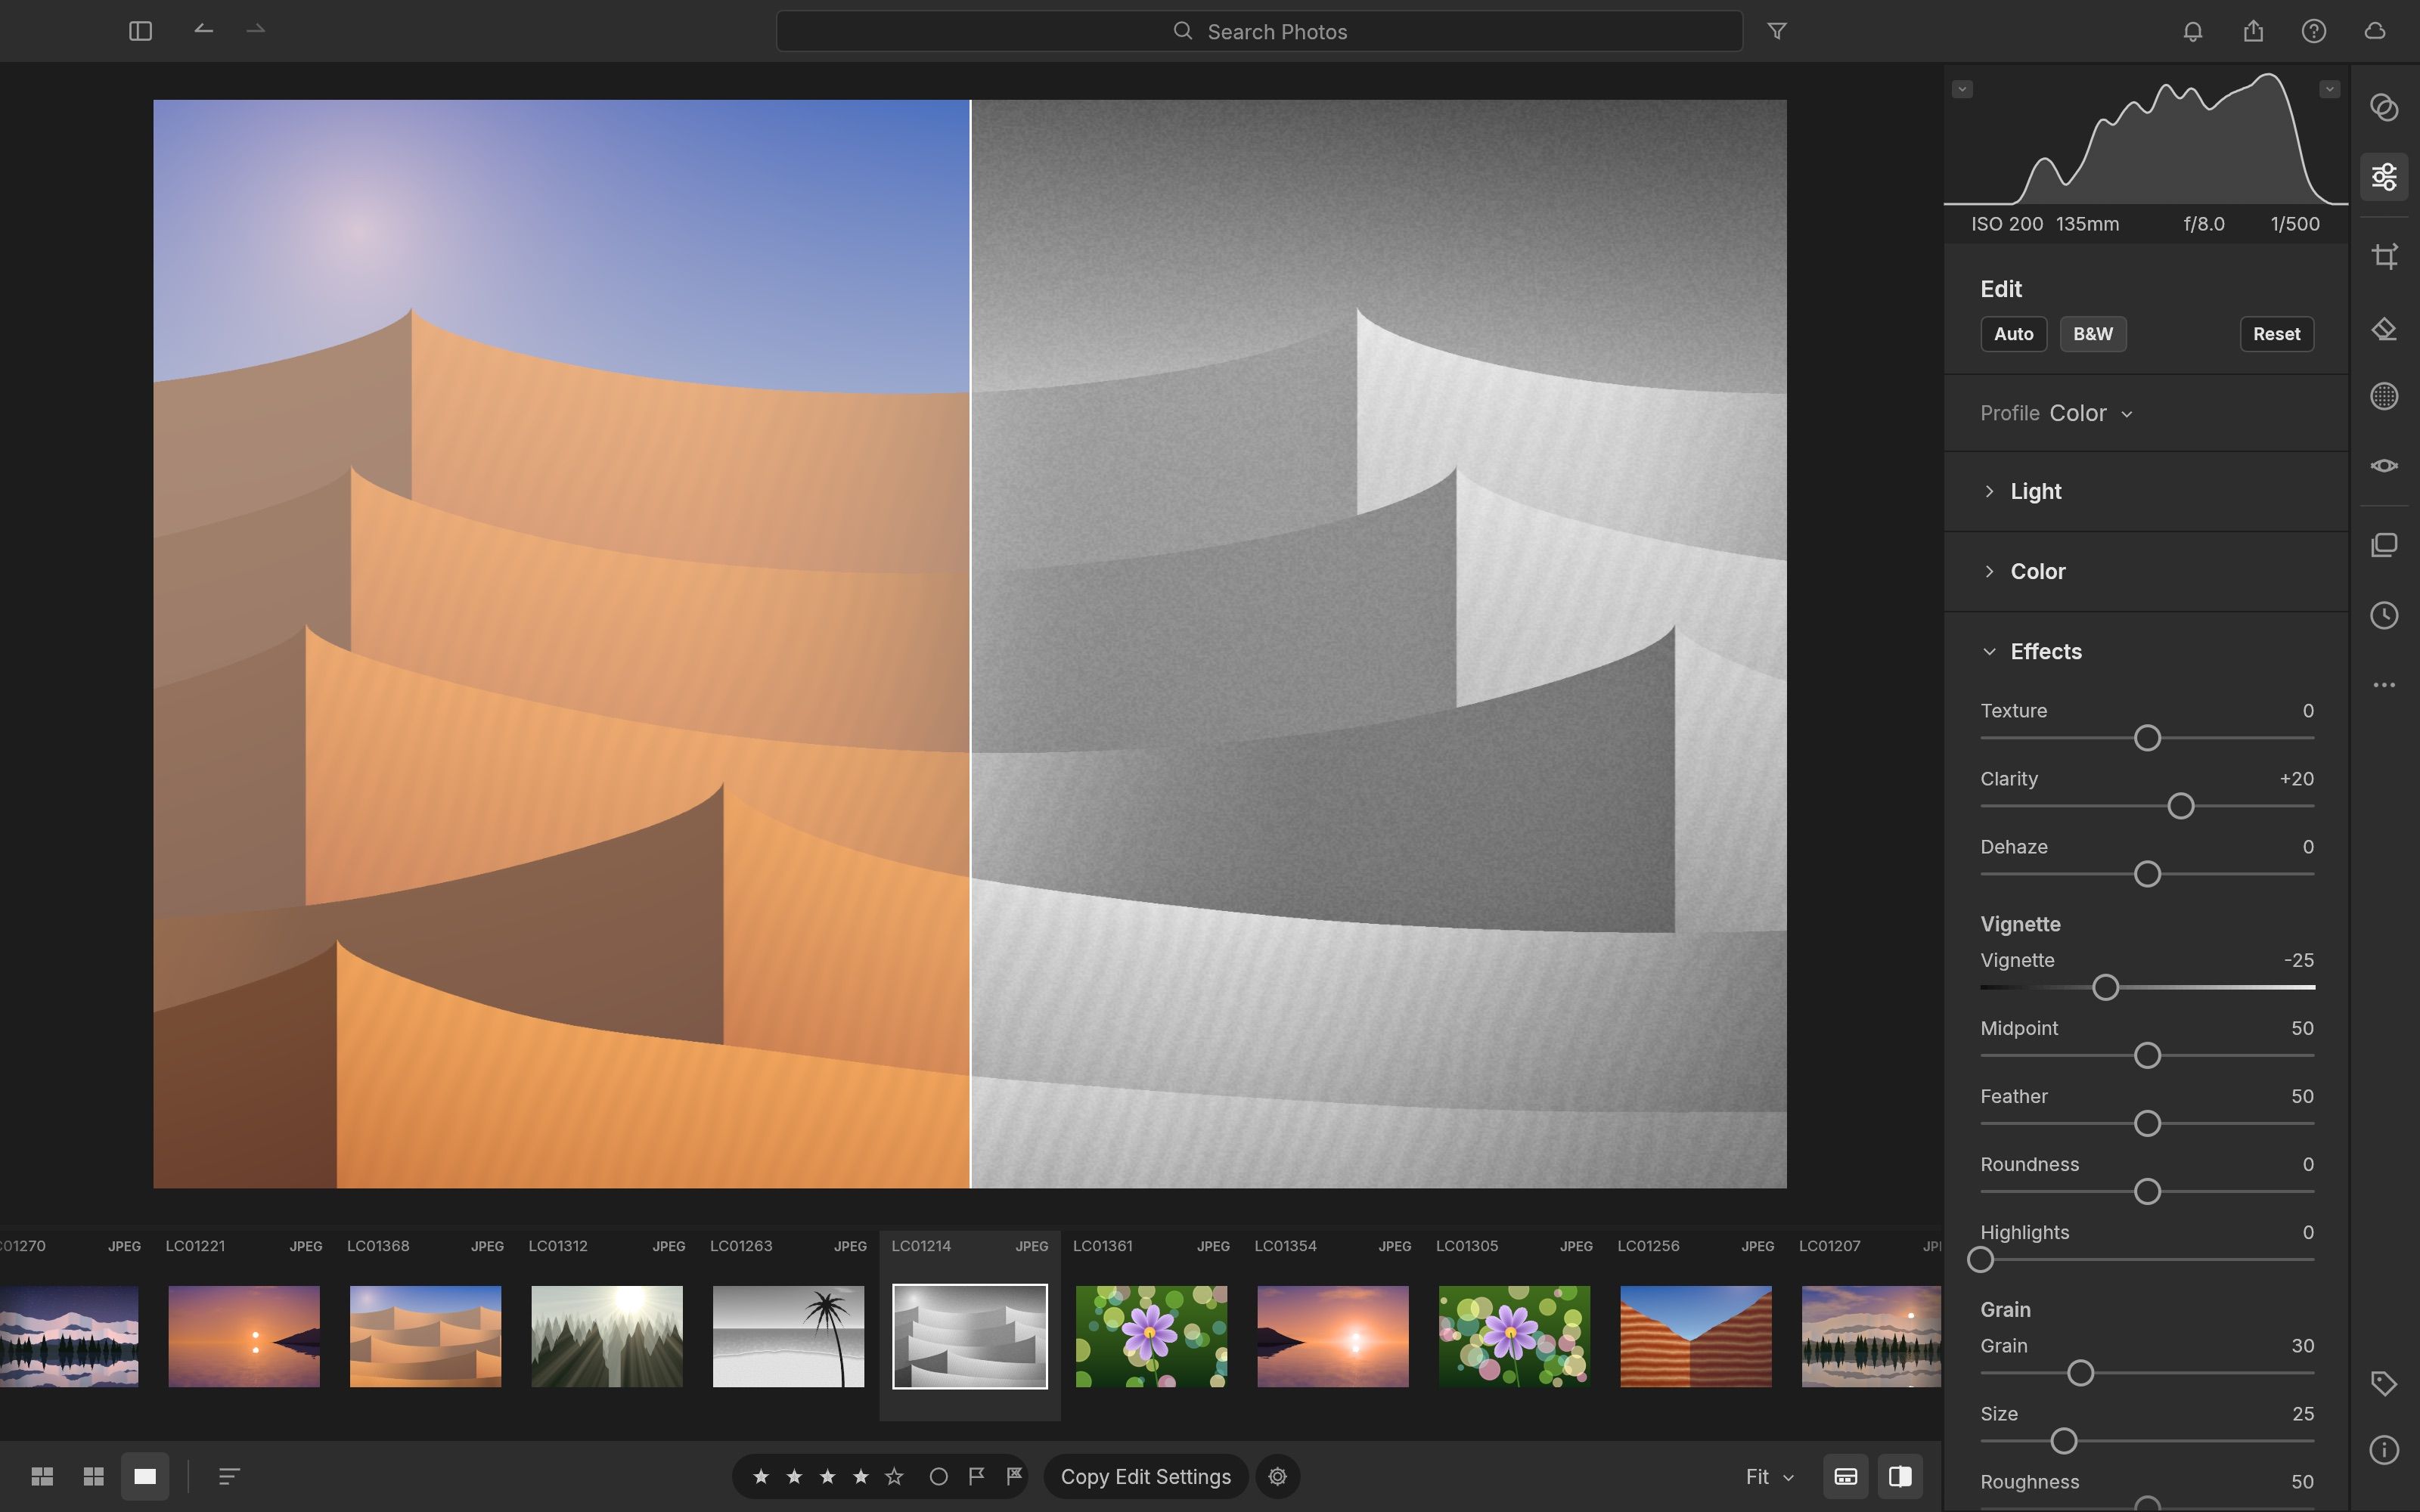Image resolution: width=2420 pixels, height=1512 pixels.
Task: Open the help question mark icon
Action: (x=2313, y=31)
